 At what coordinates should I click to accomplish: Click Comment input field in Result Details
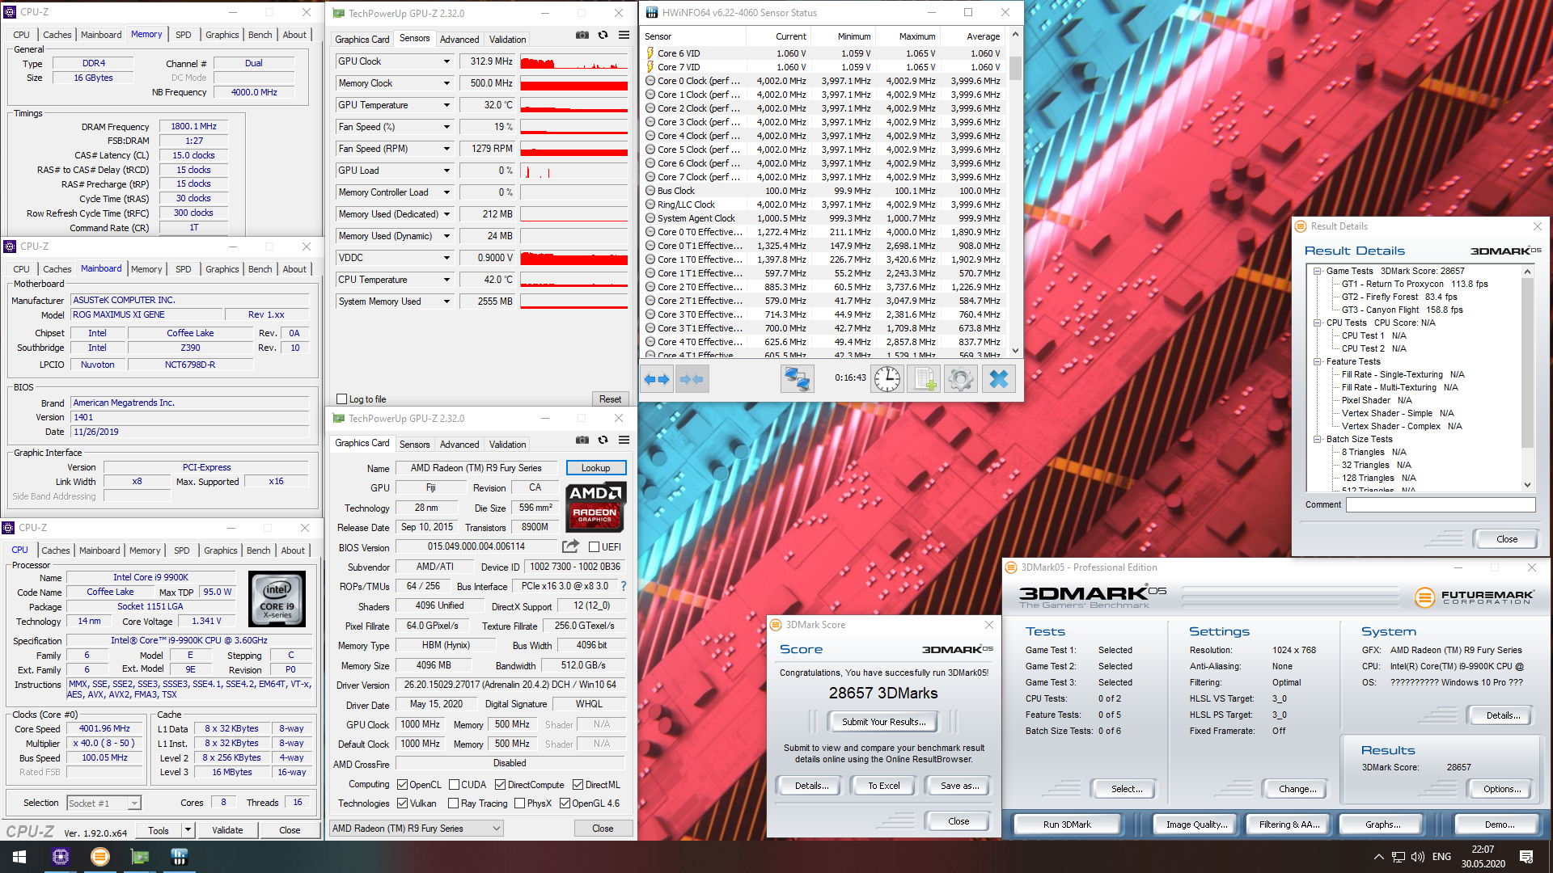pos(1441,504)
